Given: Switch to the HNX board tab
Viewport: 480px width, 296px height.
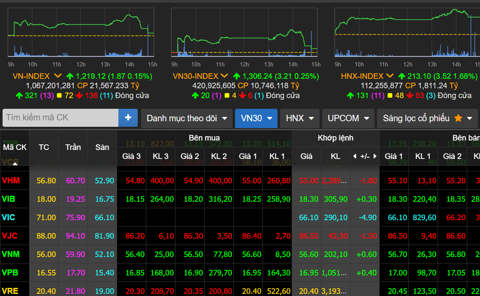Looking at the screenshot, I should (299, 118).
